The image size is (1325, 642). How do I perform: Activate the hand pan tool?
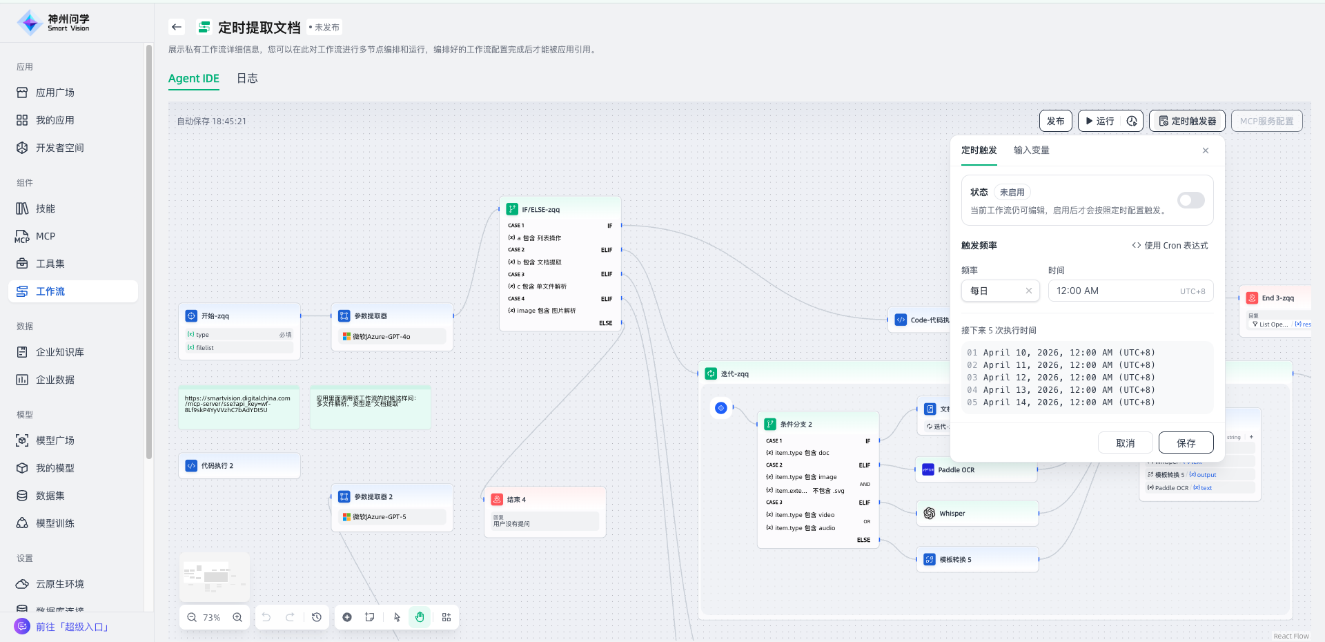coord(420,617)
